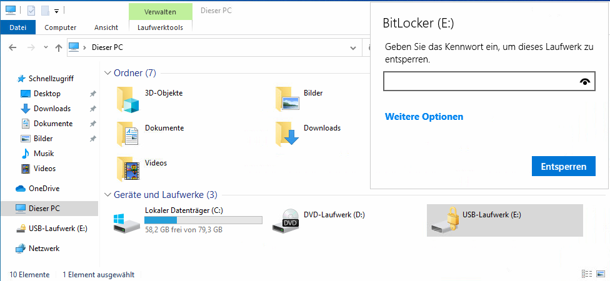Open Weitere Optionen in the BitLocker dialog

click(x=424, y=117)
